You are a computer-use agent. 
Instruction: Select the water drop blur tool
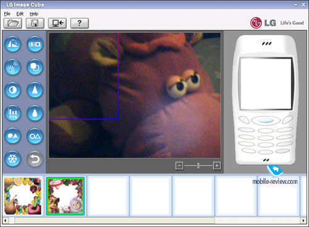35,113
